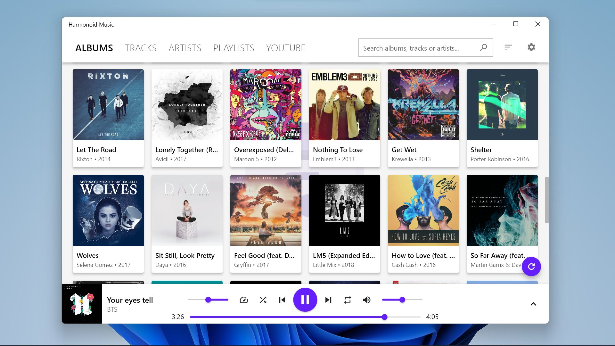Open the Sit Still, Look Pretty cover
This screenshot has height=346, width=615.
point(187,210)
